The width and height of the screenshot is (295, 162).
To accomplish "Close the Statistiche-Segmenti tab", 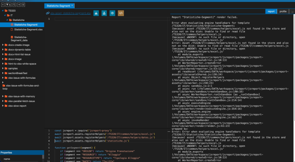I will click(x=72, y=6).
